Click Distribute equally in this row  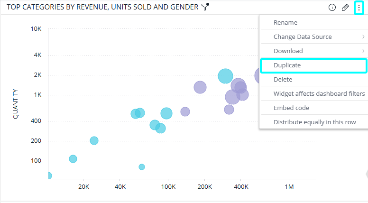[x=314, y=122]
